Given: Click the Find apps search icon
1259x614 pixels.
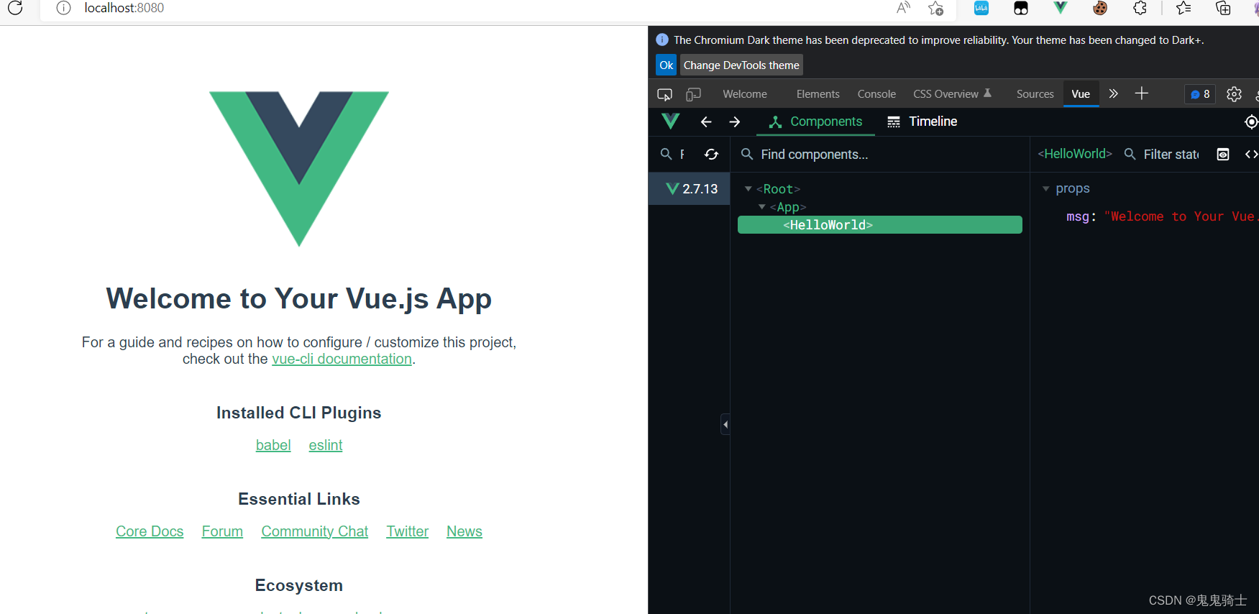Looking at the screenshot, I should coord(666,154).
